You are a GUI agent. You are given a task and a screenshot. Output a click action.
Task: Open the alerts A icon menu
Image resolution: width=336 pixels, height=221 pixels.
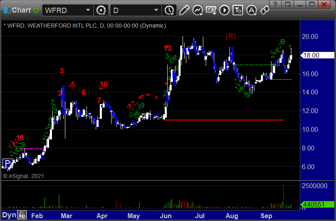click(252, 10)
